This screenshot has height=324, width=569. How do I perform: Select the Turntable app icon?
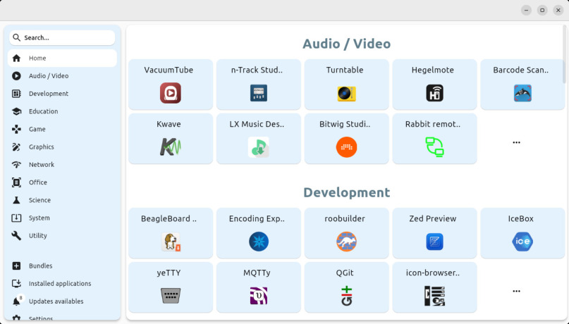click(346, 93)
